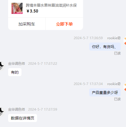This screenshot has height=127, width=126.
Task: Click username rookie奇 at 17:37:34
Action: [x=114, y=84]
